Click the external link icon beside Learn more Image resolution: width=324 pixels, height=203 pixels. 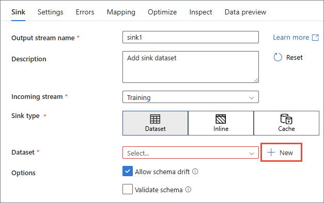click(x=315, y=38)
